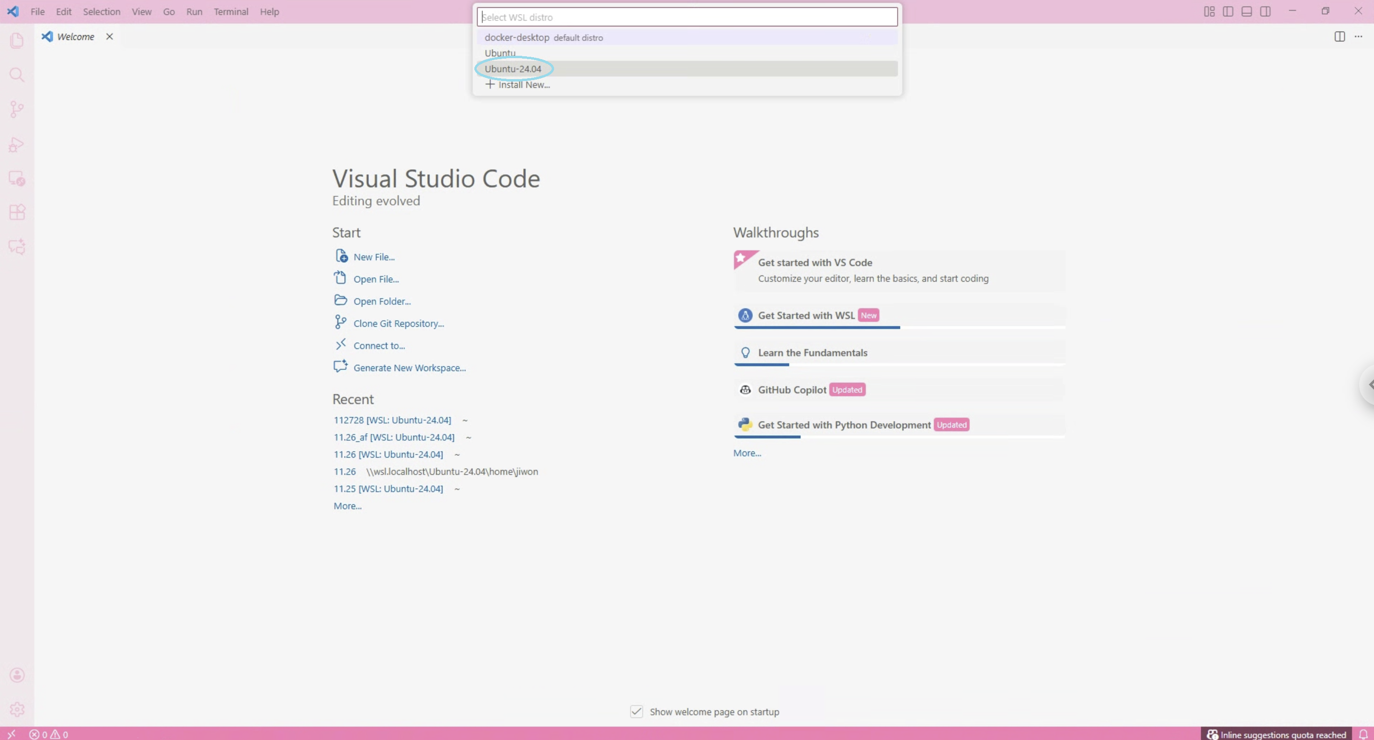
Task: Open the Explorer view in activity bar
Action: point(17,41)
